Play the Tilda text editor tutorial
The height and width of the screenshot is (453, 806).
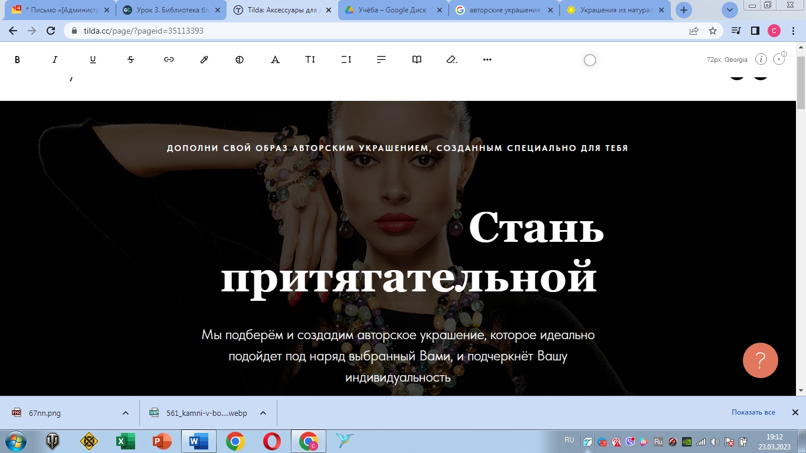click(x=779, y=58)
